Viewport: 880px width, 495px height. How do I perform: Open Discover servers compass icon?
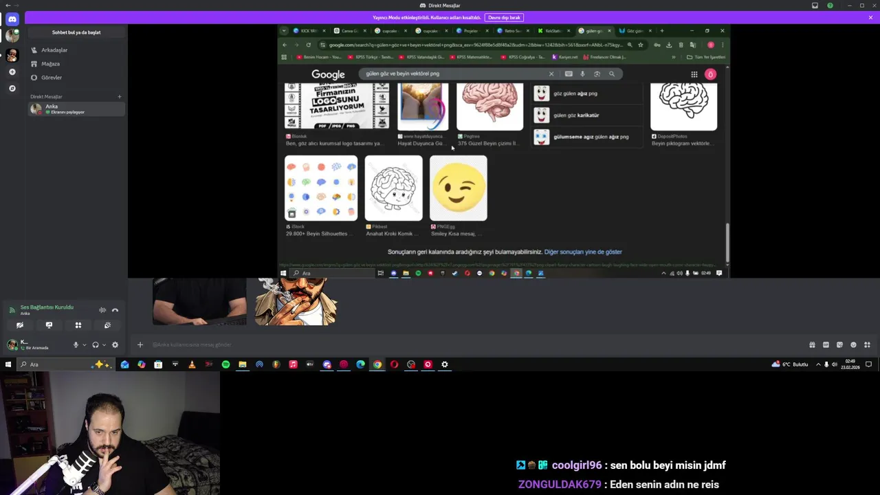(x=12, y=89)
